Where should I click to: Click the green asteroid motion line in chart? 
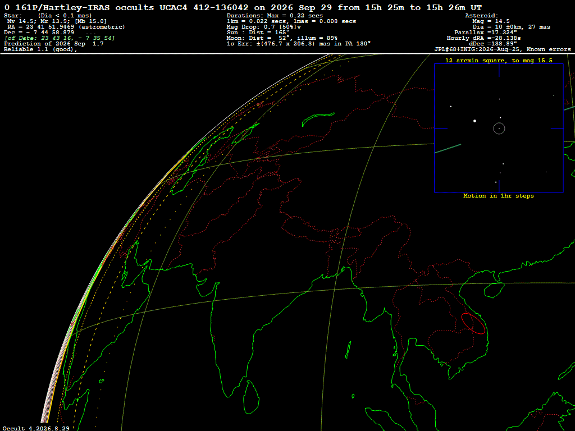(448, 148)
